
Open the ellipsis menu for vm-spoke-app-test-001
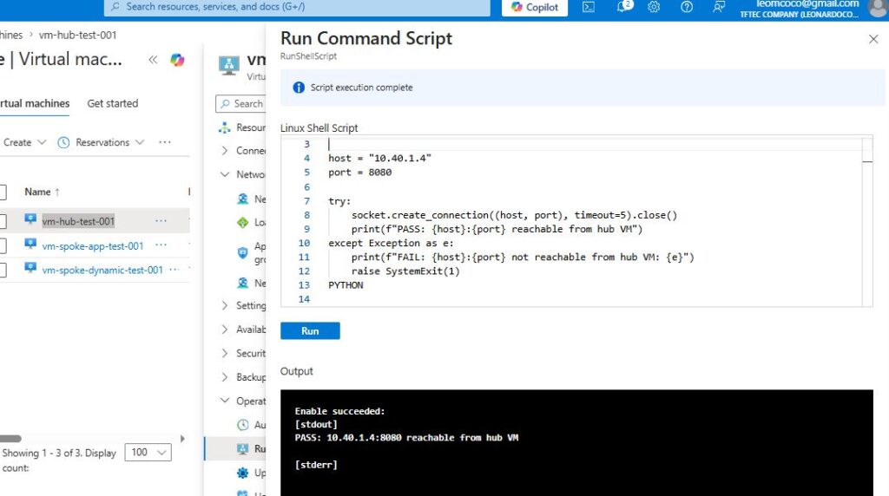coord(161,245)
